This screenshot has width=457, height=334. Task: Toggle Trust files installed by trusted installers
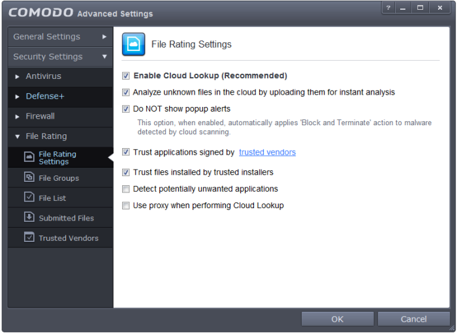126,172
